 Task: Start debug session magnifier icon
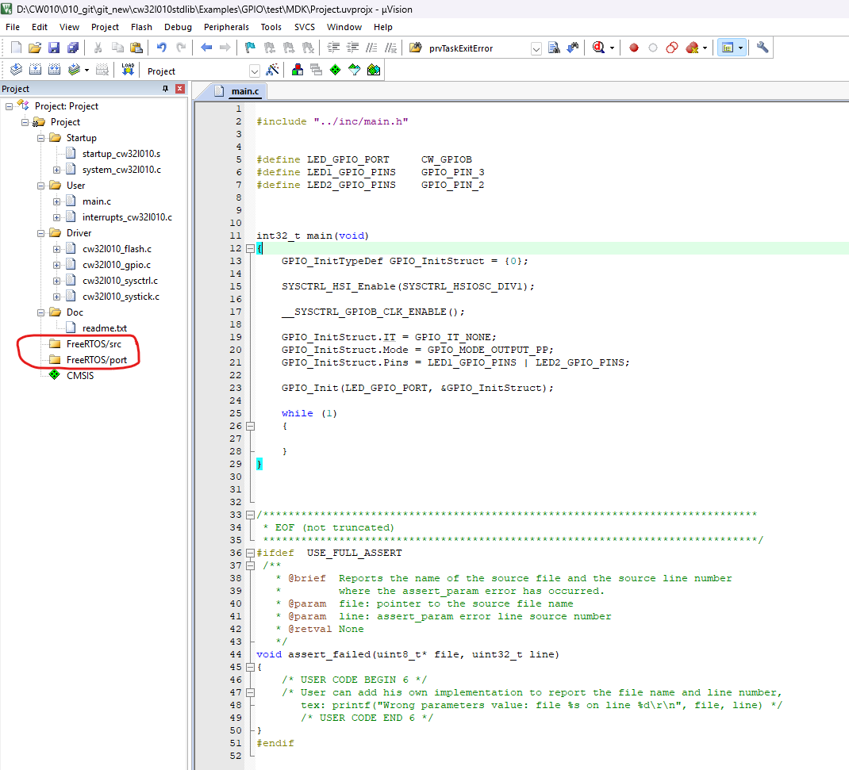coord(598,48)
